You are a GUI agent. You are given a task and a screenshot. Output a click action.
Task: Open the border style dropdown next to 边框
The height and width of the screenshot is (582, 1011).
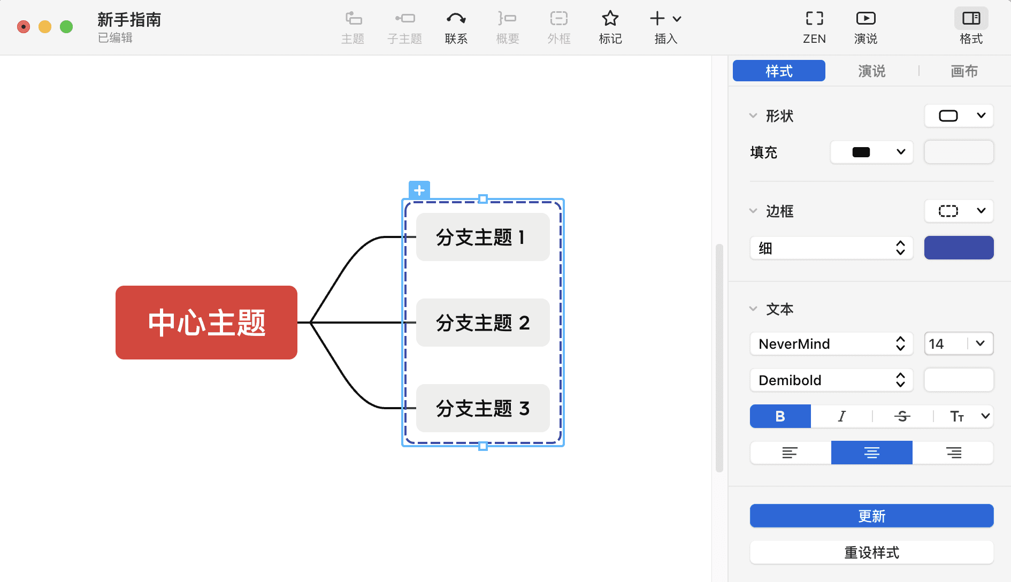tap(959, 211)
